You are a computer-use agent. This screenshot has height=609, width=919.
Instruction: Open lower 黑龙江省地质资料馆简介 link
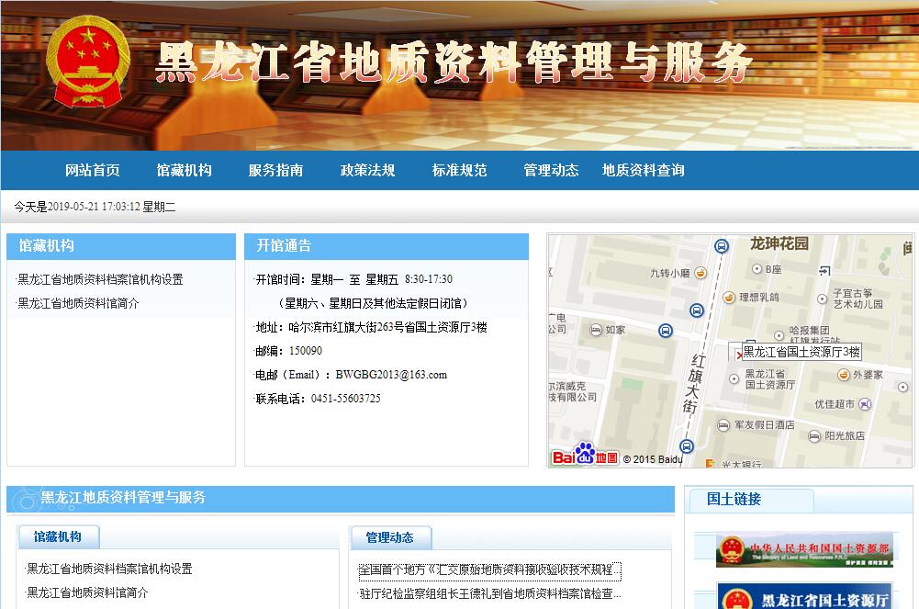(88, 592)
